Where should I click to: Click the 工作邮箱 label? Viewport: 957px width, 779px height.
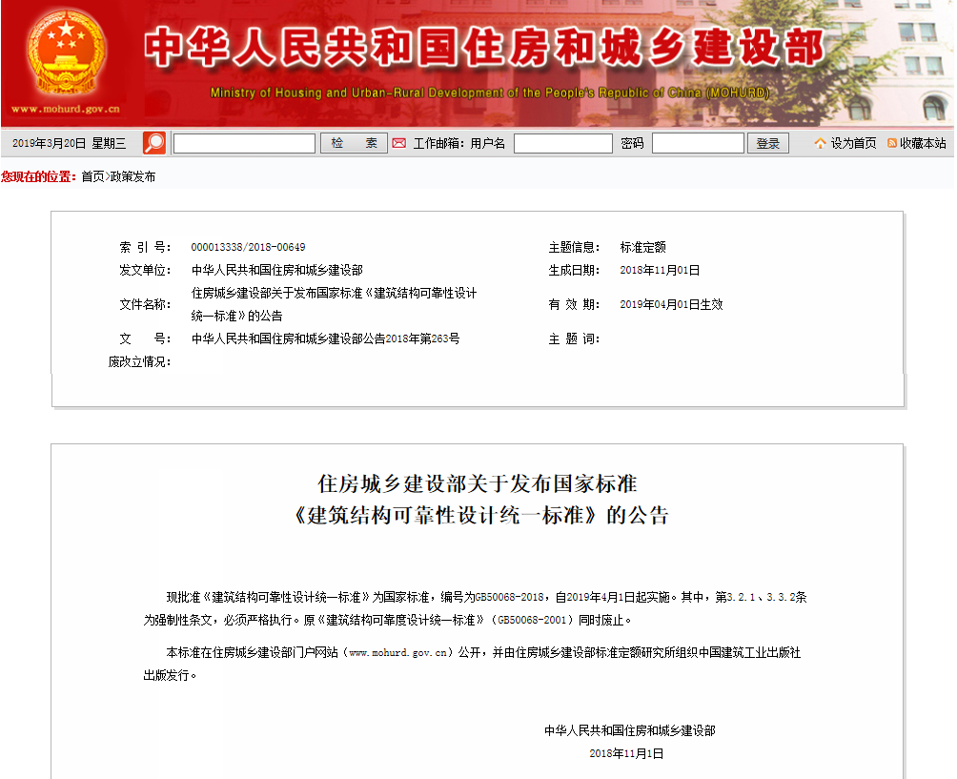click(438, 143)
